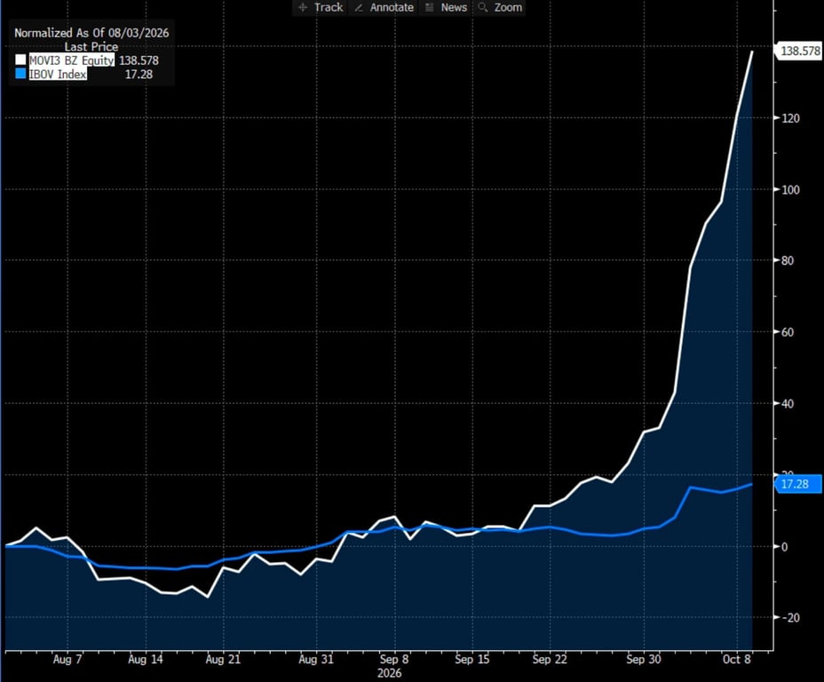Click the Aug 21 date label
This screenshot has width=824, height=682.
[223, 660]
